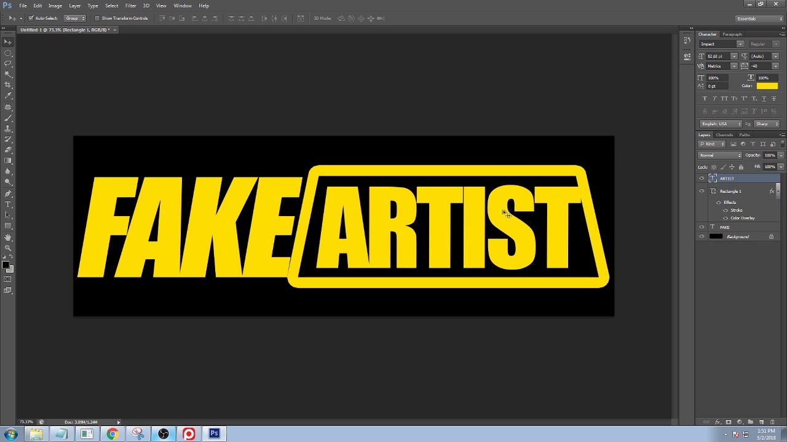Open Photoshop from the taskbar
Viewport: 787px width, 442px height.
click(214, 434)
